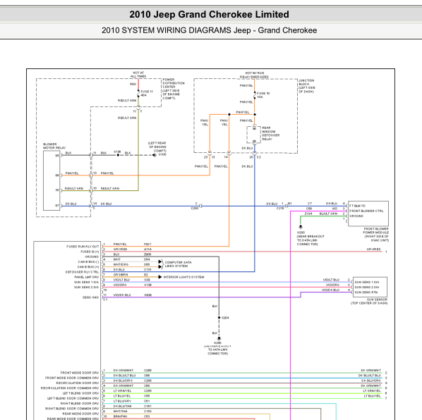Click the G200 ground under the blower module
Viewport: 422px width, 420px height.
click(x=301, y=233)
